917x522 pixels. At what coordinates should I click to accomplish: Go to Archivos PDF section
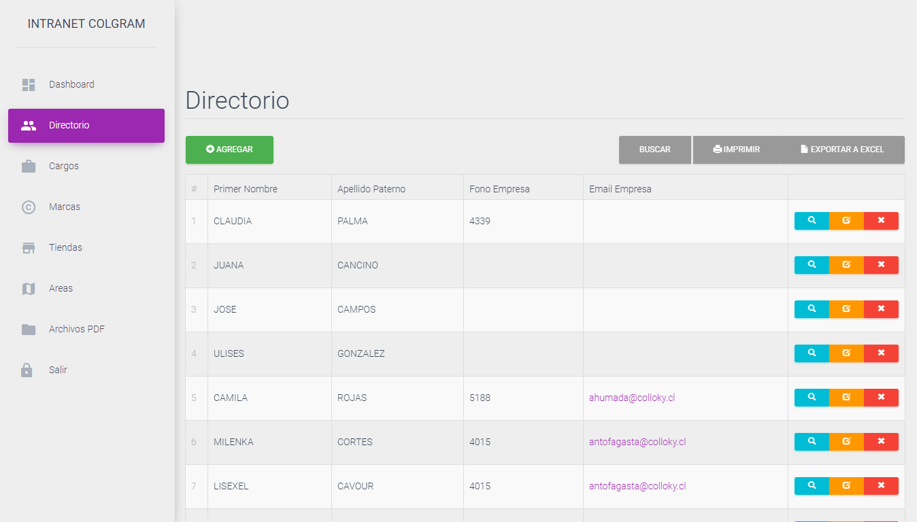pos(77,330)
